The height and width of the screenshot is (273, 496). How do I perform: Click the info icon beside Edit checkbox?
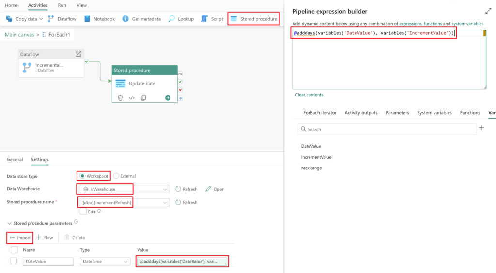pos(99,211)
